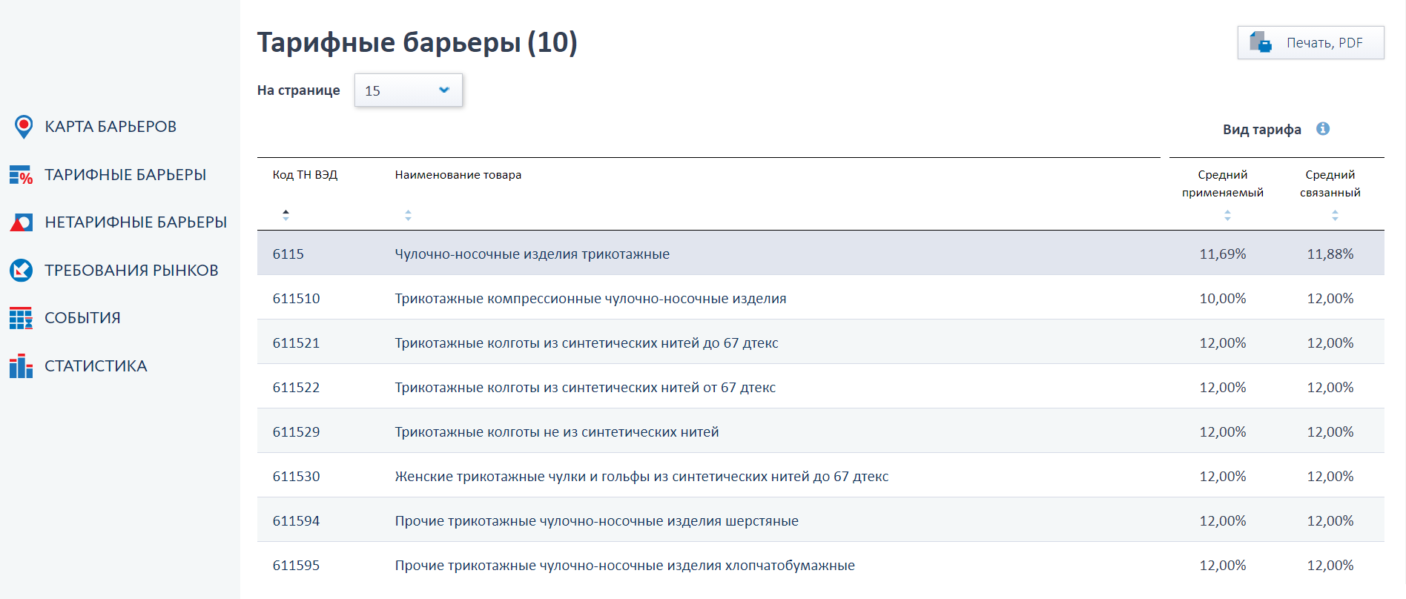This screenshot has height=599, width=1406.
Task: Select row code 611522
Action: tap(297, 388)
